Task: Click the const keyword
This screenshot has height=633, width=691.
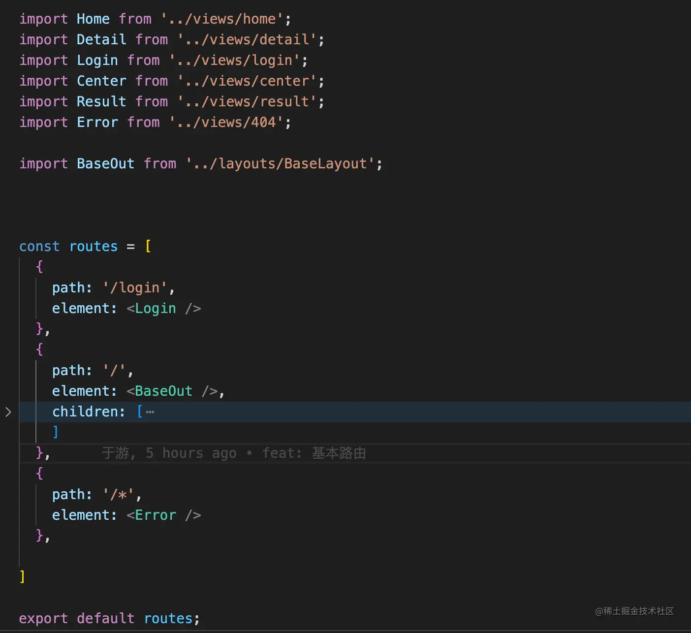Action: (x=39, y=247)
